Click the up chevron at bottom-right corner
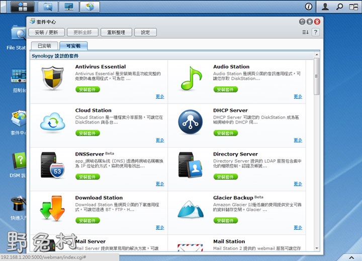Screen dimensions: 362x261 (x=351, y=257)
